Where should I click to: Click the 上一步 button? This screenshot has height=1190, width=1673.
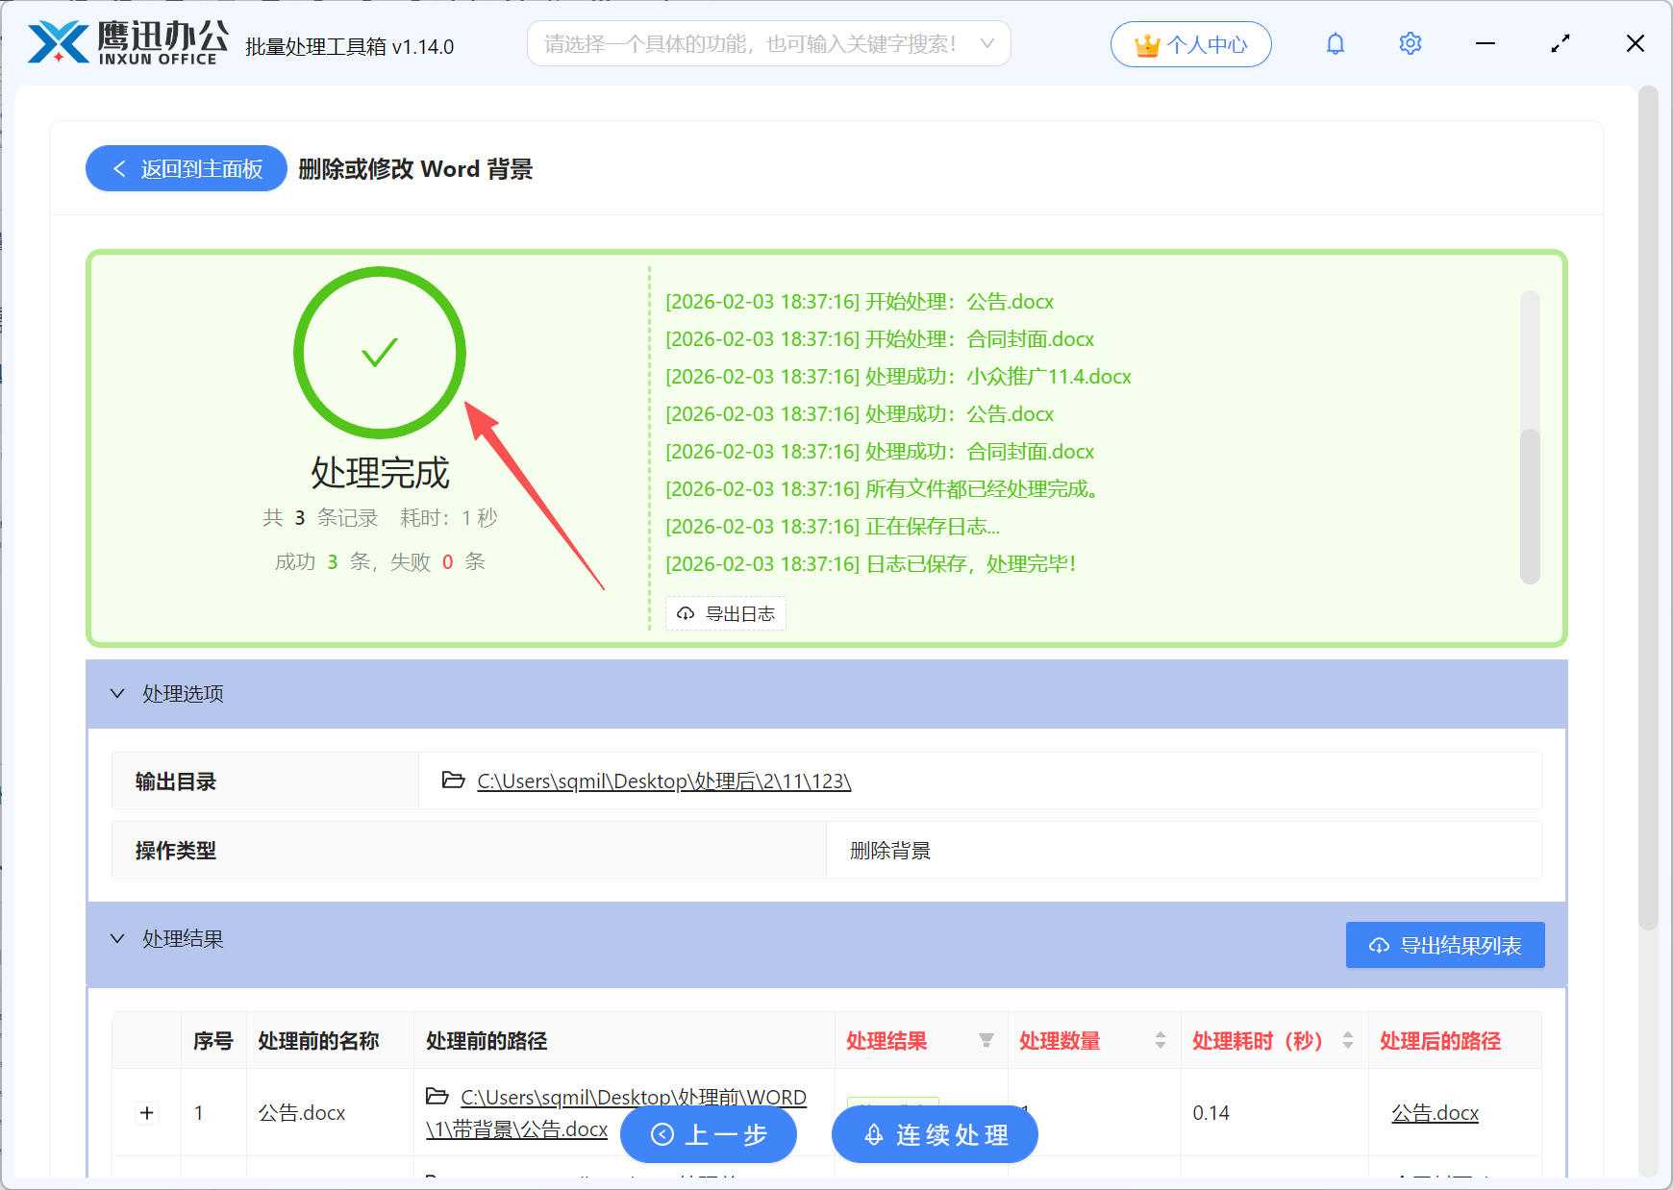pyautogui.click(x=709, y=1134)
